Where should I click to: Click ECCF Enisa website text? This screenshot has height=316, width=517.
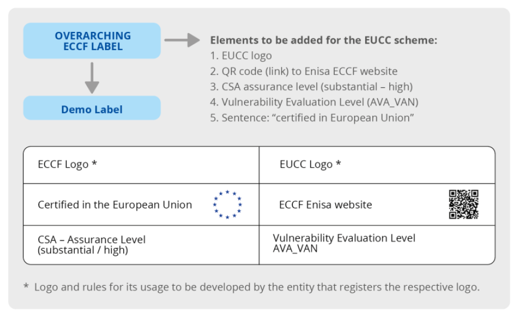[325, 205]
